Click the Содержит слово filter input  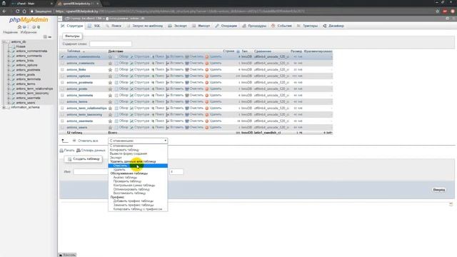click(111, 44)
